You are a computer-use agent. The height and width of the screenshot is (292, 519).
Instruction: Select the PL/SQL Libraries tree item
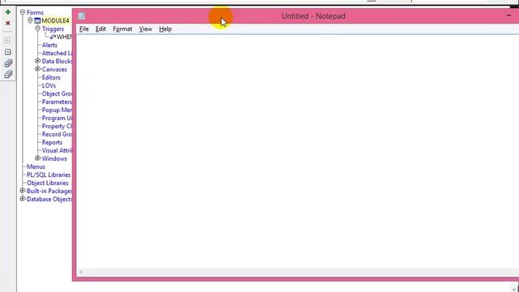click(49, 175)
